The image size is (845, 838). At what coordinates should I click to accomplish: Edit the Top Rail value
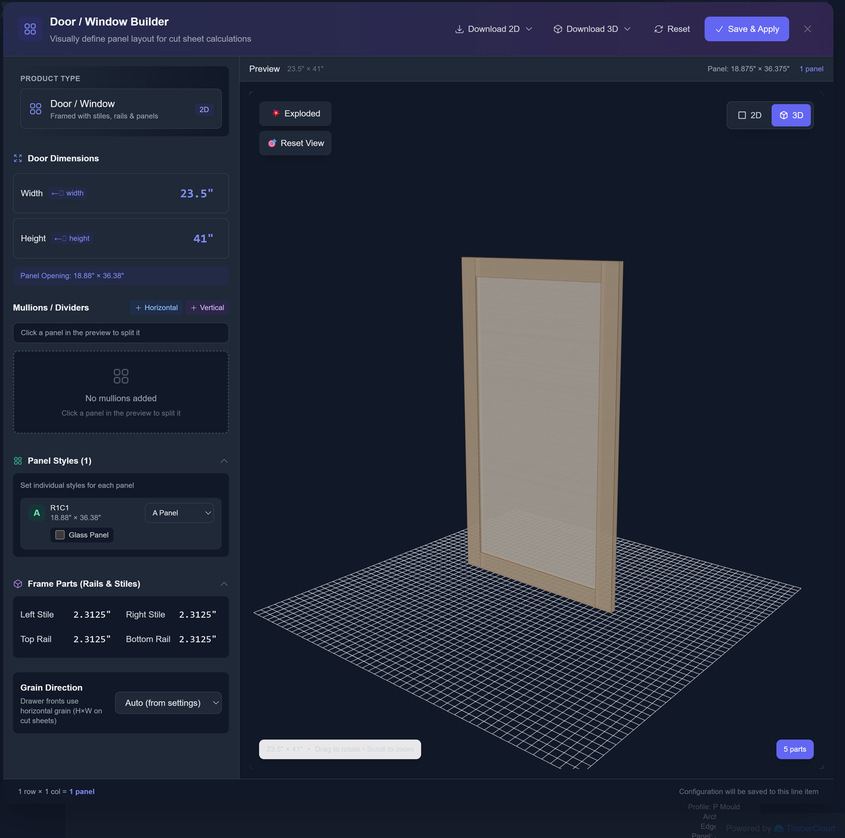coord(92,639)
